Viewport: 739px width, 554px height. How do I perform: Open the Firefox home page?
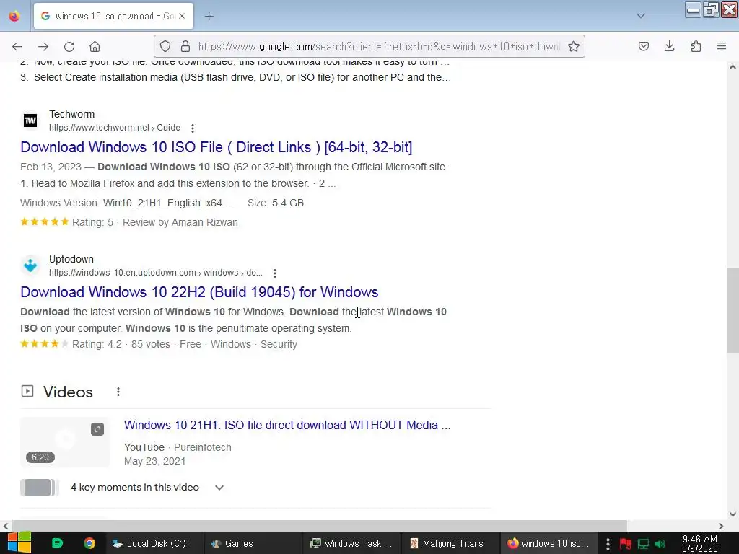[95, 47]
